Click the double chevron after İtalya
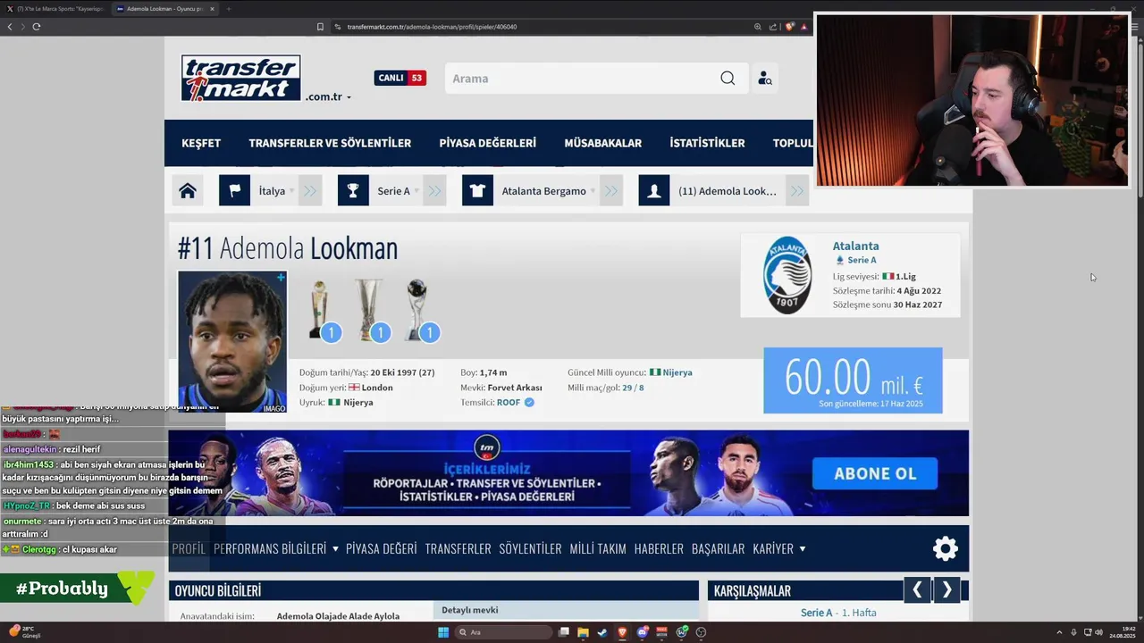This screenshot has width=1144, height=643. 310,190
